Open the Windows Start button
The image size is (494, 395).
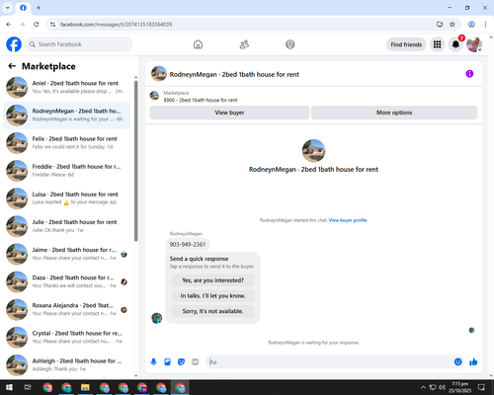coord(9,387)
